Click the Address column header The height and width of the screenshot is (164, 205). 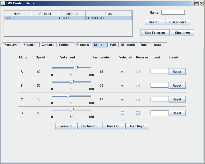coord(72,14)
